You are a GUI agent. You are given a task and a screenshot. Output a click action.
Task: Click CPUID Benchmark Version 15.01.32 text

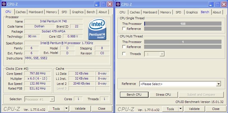pyautogui.click(x=199, y=102)
